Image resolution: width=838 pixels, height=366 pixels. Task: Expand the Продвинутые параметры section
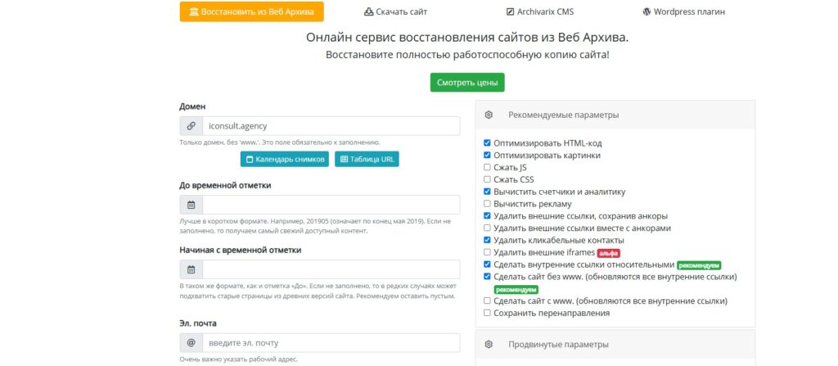point(615,345)
